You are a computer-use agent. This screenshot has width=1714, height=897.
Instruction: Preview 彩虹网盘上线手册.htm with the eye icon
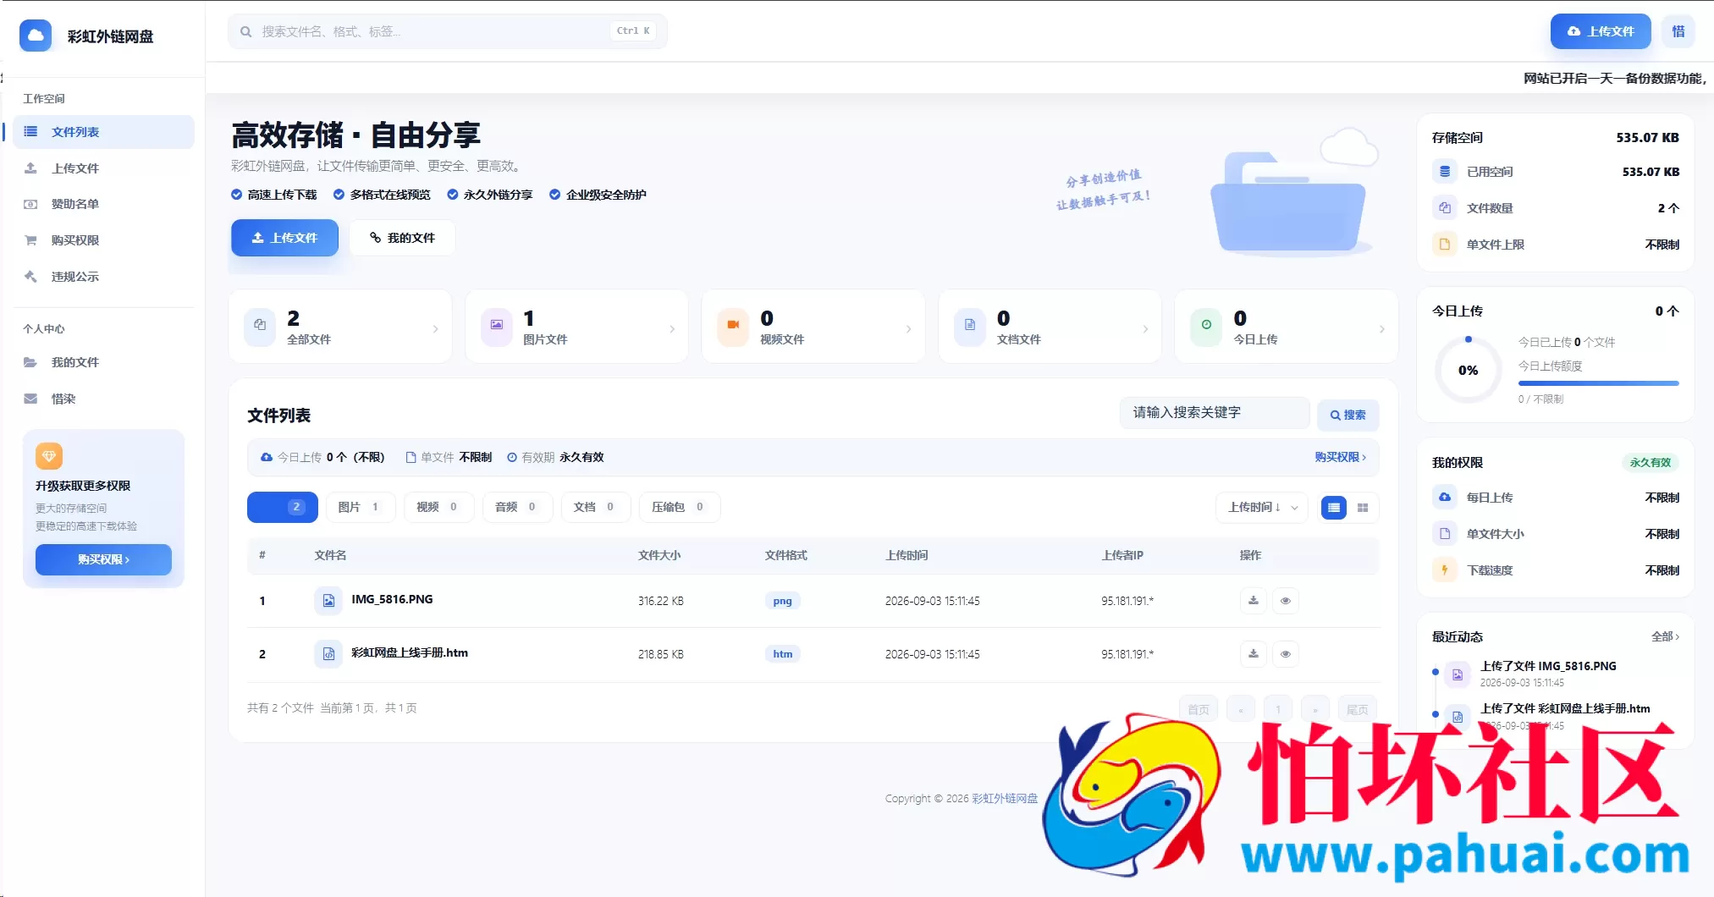[1286, 654]
